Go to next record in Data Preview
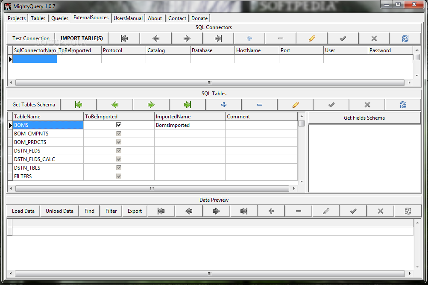The image size is (428, 285). click(216, 211)
